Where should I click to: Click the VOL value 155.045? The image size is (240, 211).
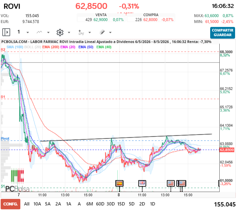[x=32, y=16]
